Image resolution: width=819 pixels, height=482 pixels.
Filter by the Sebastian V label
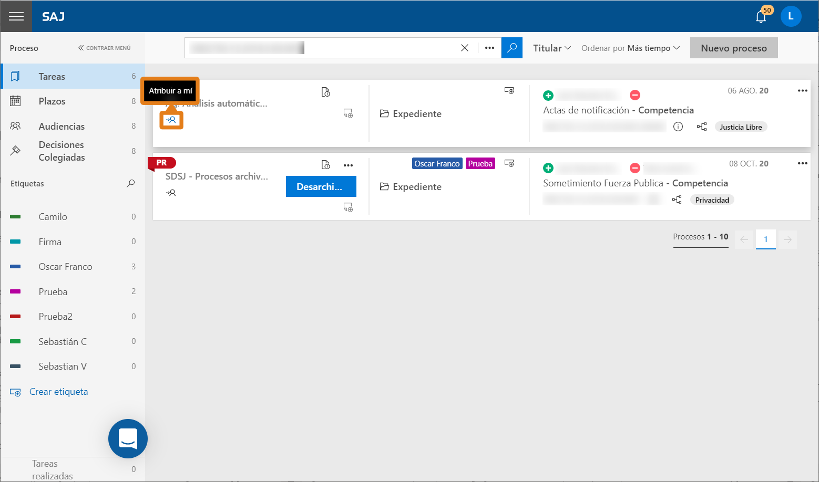73,366
